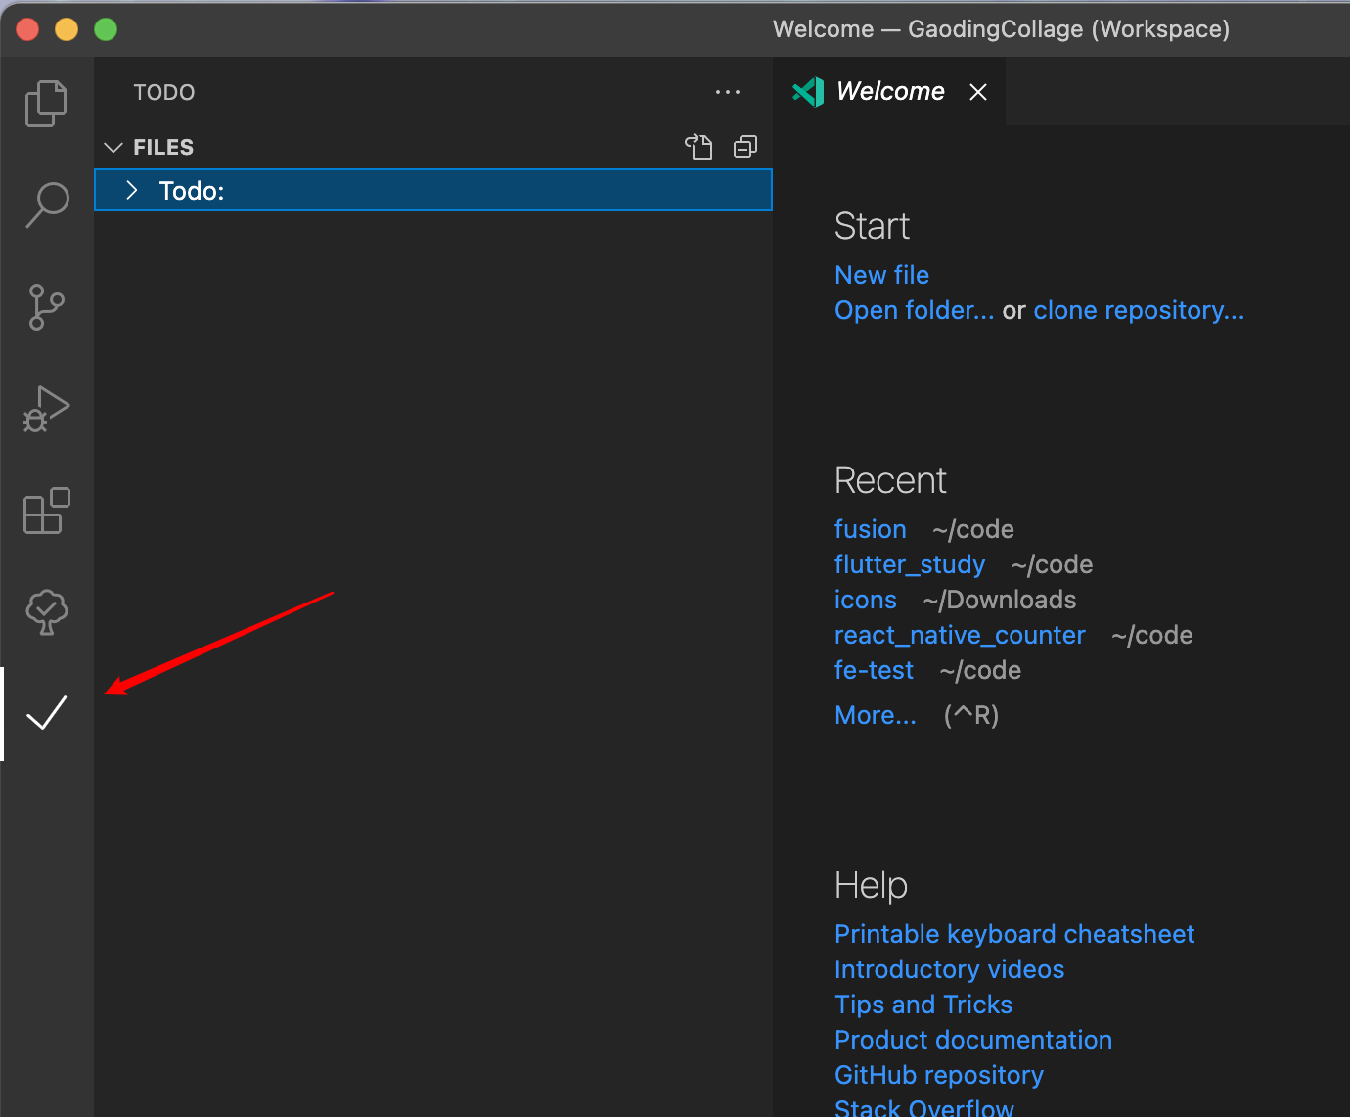Viewport: 1350px width, 1117px height.
Task: Open the fusion recent project
Action: coord(870,529)
